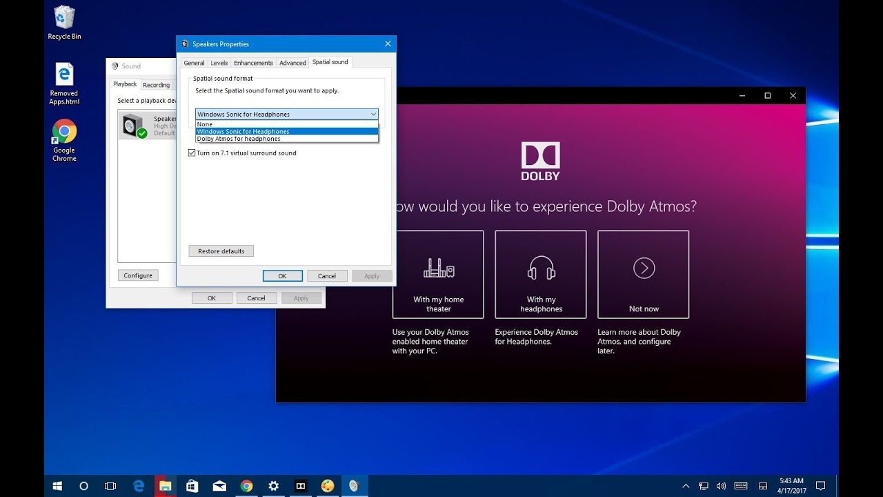Select Speakers device in Sound playback list
The height and width of the screenshot is (497, 883).
pos(147,126)
